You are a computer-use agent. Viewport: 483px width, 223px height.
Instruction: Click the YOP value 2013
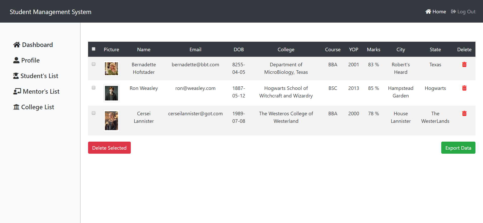(x=353, y=88)
